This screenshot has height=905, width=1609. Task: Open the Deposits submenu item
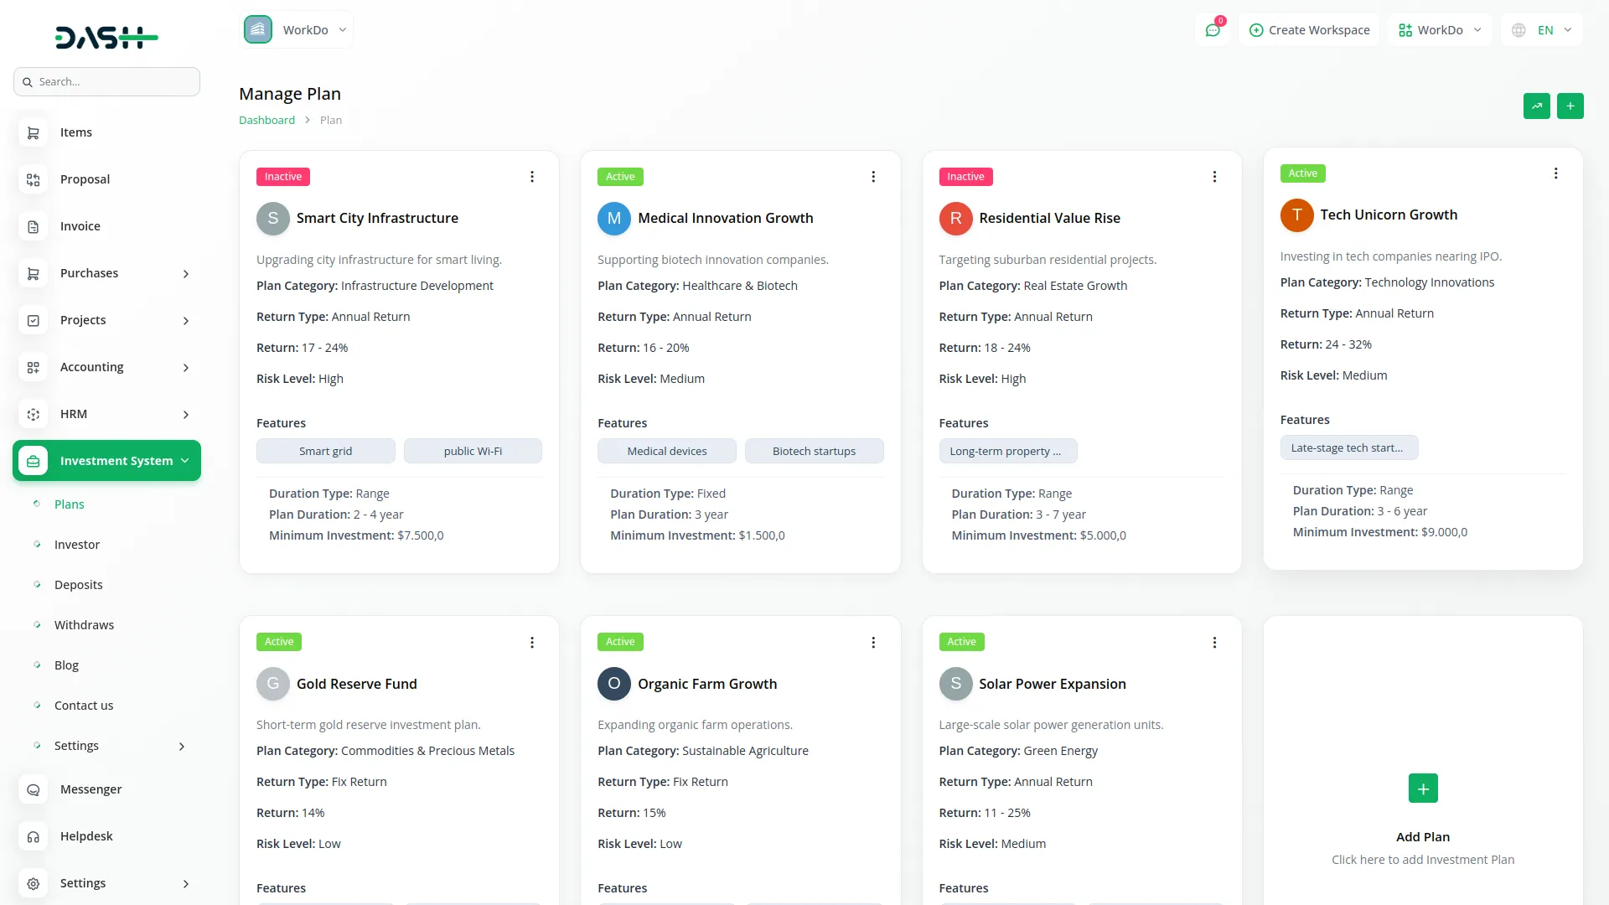(79, 585)
